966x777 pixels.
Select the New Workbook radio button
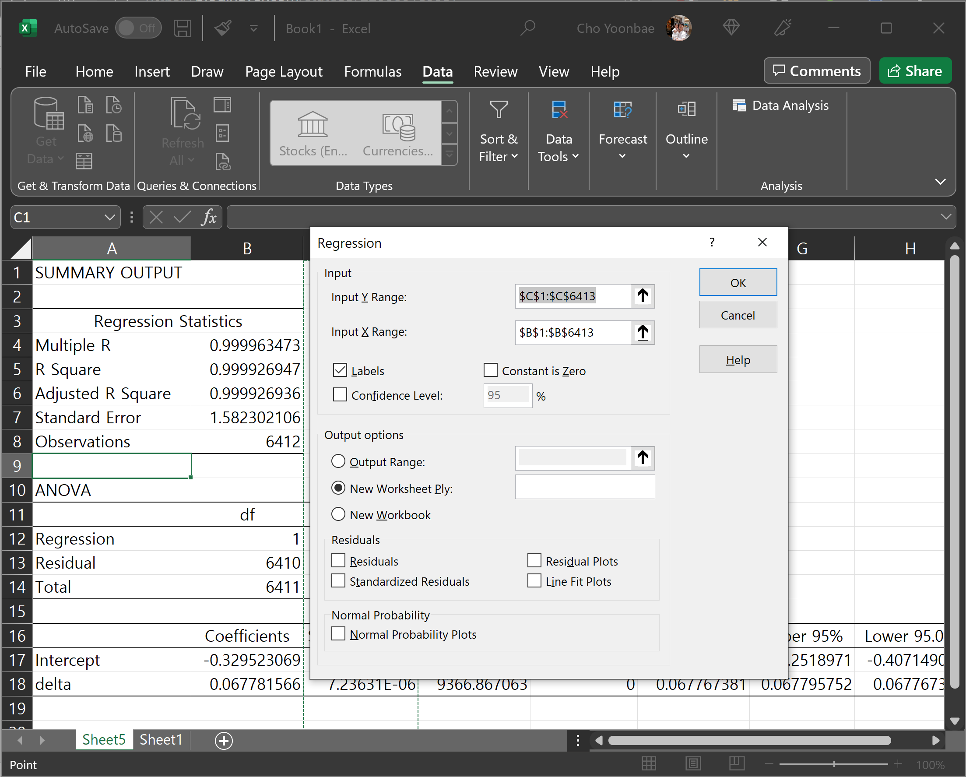(x=338, y=514)
